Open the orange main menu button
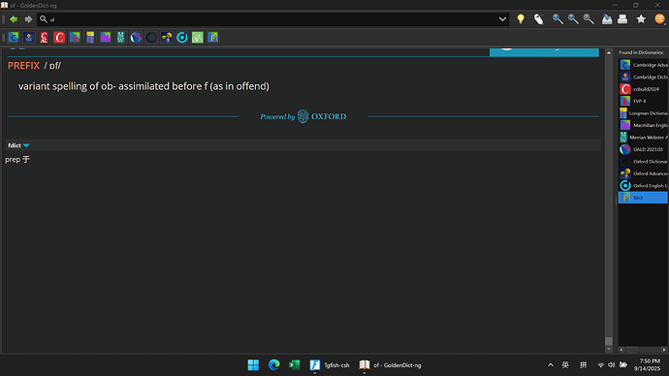 tap(659, 19)
